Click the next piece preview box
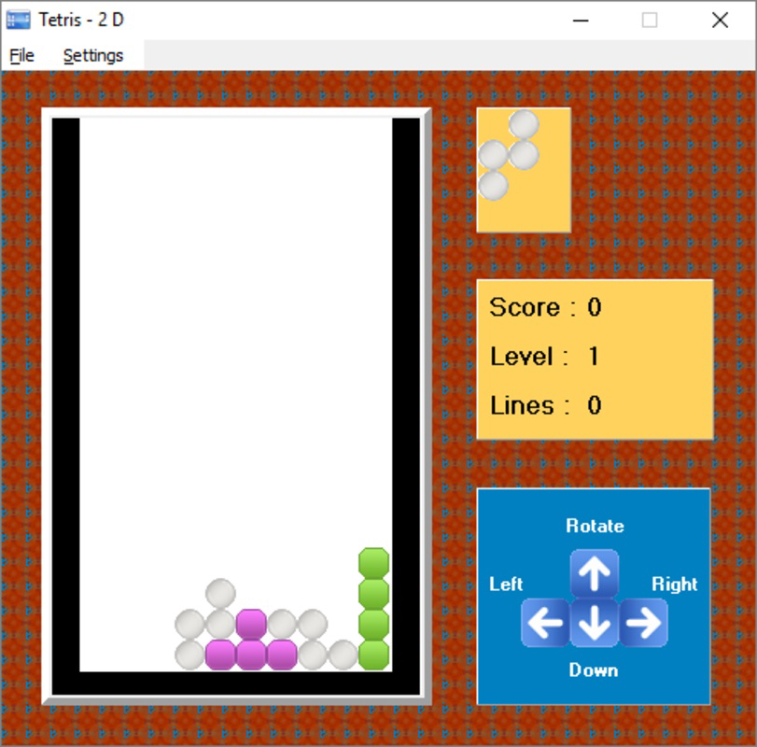757x747 pixels. click(x=524, y=170)
